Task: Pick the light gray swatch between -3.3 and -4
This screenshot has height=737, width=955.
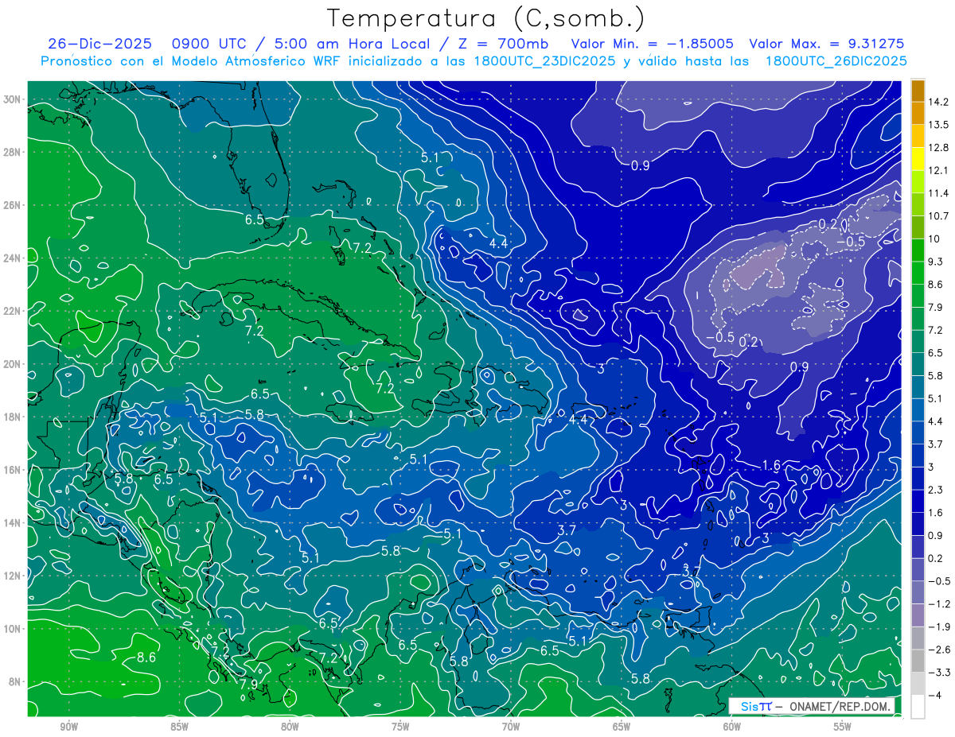Action: pyautogui.click(x=918, y=683)
